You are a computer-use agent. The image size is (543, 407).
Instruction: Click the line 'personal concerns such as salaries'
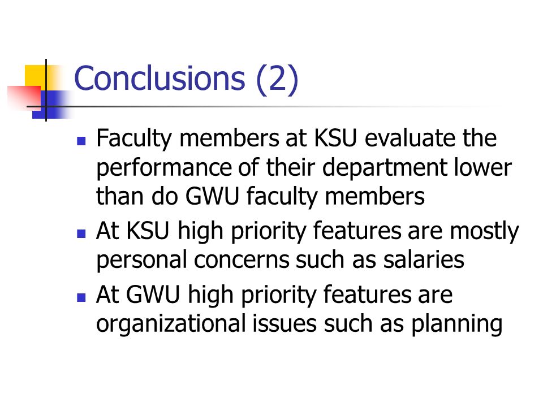tap(280, 260)
